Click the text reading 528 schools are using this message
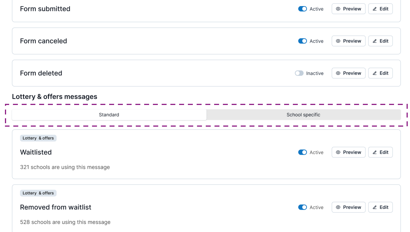The width and height of the screenshot is (410, 232). (x=65, y=222)
